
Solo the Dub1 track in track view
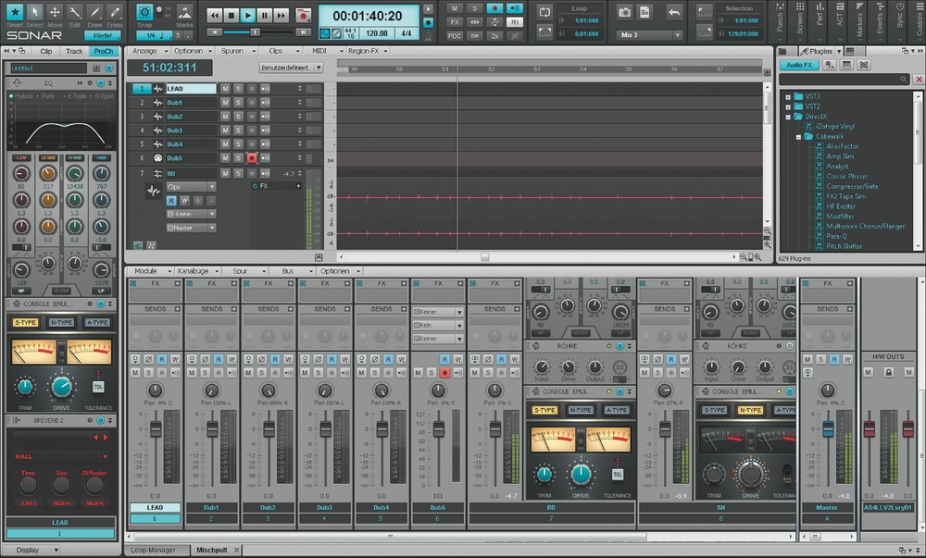point(238,103)
